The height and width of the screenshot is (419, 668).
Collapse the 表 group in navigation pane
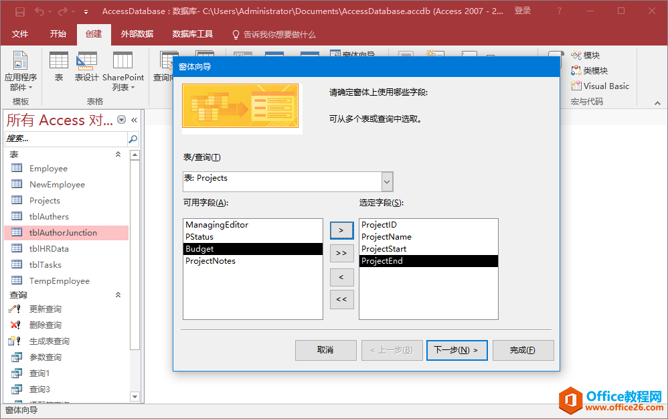pyautogui.click(x=118, y=154)
